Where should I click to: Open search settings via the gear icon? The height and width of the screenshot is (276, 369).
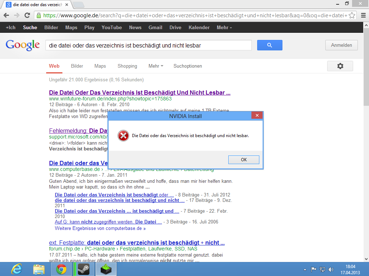(340, 66)
